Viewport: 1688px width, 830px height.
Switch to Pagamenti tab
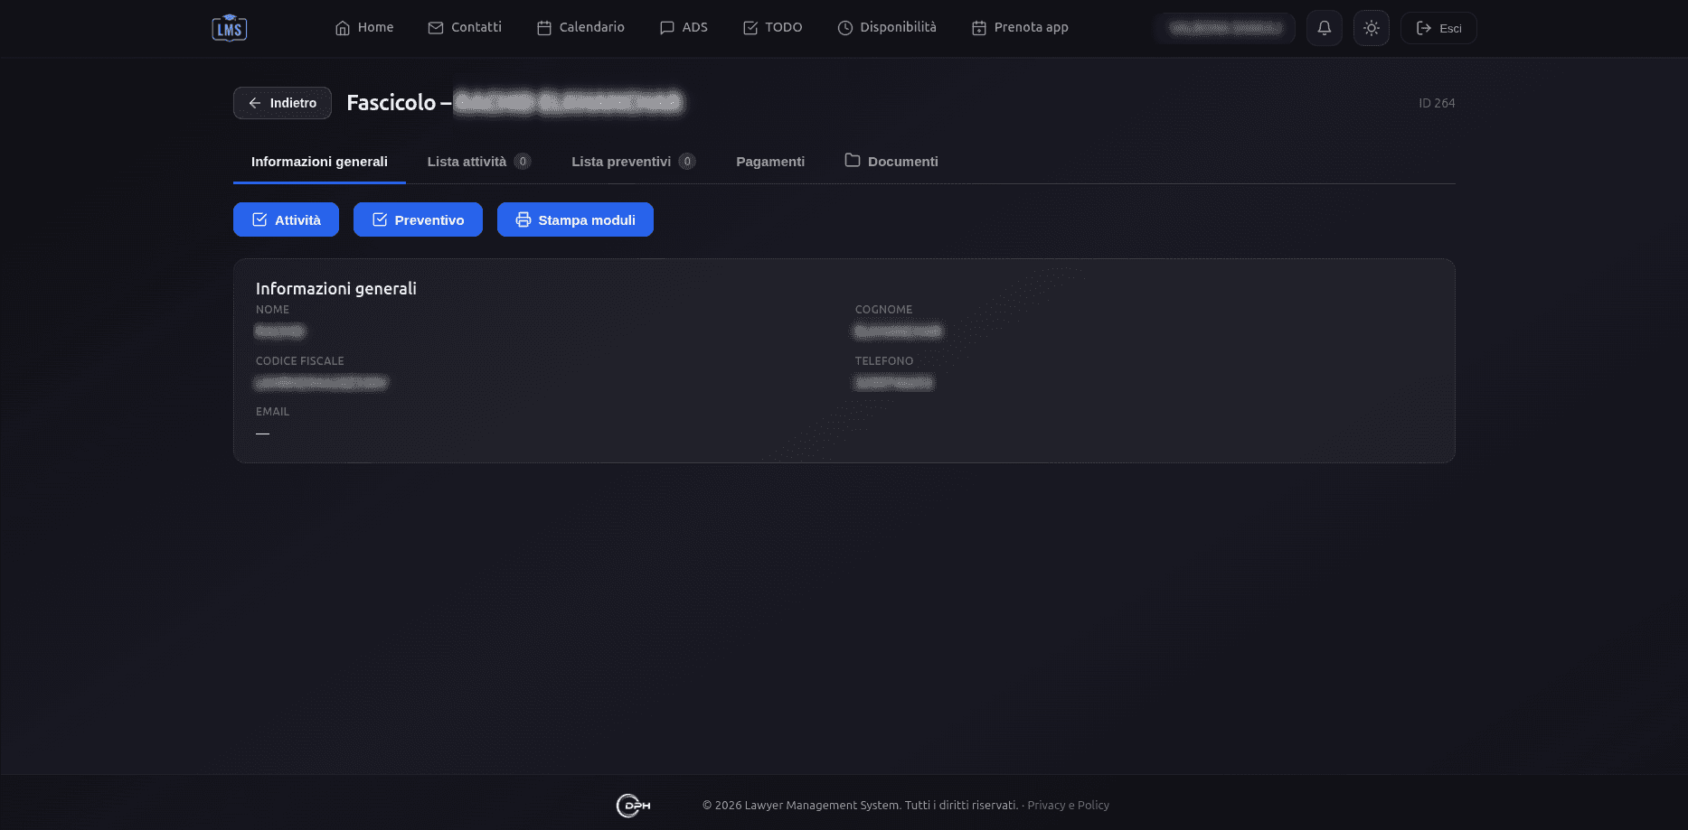[770, 162]
